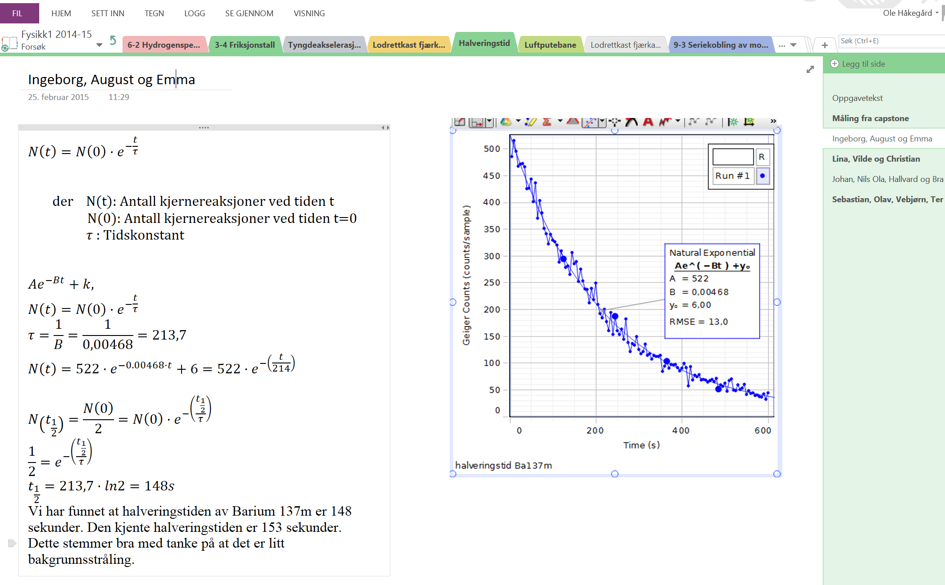Open the SE GJENNOM ribbon tab

[249, 13]
